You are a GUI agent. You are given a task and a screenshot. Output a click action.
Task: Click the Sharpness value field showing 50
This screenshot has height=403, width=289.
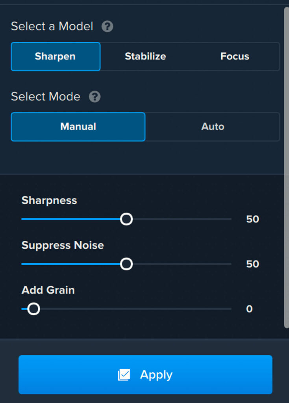pos(252,219)
